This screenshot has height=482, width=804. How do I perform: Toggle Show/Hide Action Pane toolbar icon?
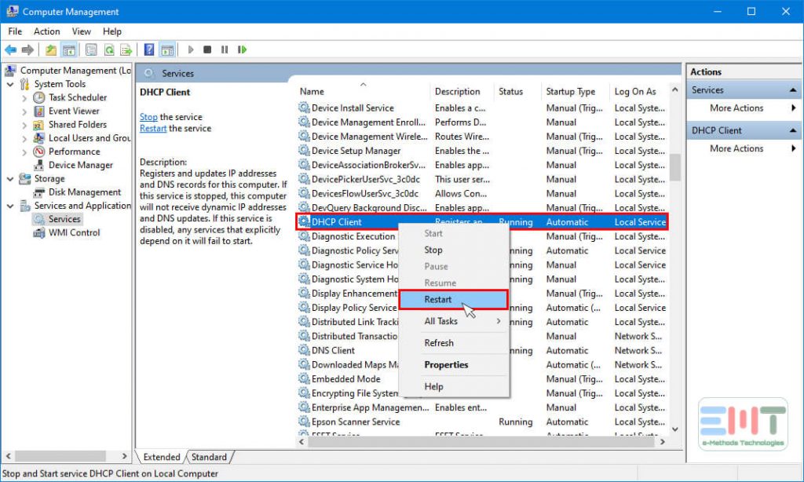coord(167,49)
